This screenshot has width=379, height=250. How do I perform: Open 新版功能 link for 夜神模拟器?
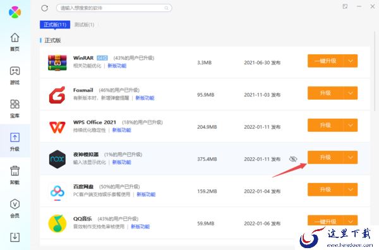click(x=121, y=162)
